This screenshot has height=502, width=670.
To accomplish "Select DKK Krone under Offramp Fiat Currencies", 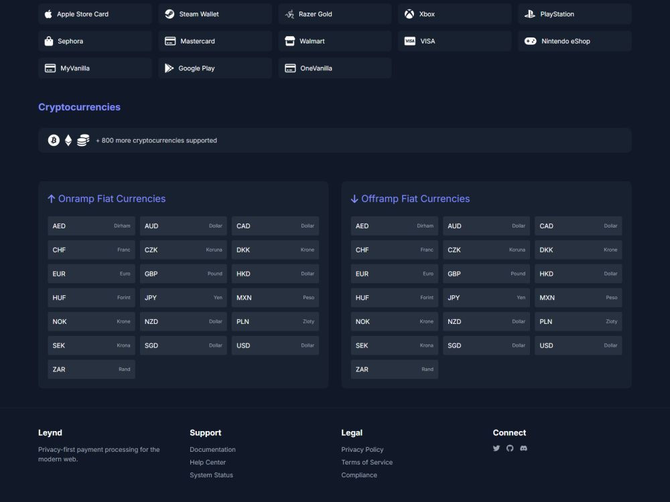I will tap(578, 250).
